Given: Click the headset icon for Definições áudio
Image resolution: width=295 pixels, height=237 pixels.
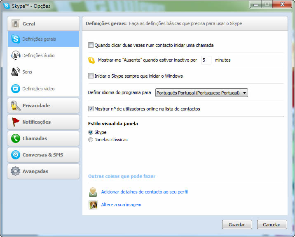Looking at the screenshot, I should [16, 55].
